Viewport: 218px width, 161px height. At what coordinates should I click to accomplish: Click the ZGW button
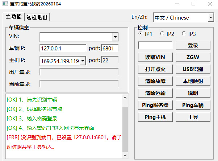[193, 57]
